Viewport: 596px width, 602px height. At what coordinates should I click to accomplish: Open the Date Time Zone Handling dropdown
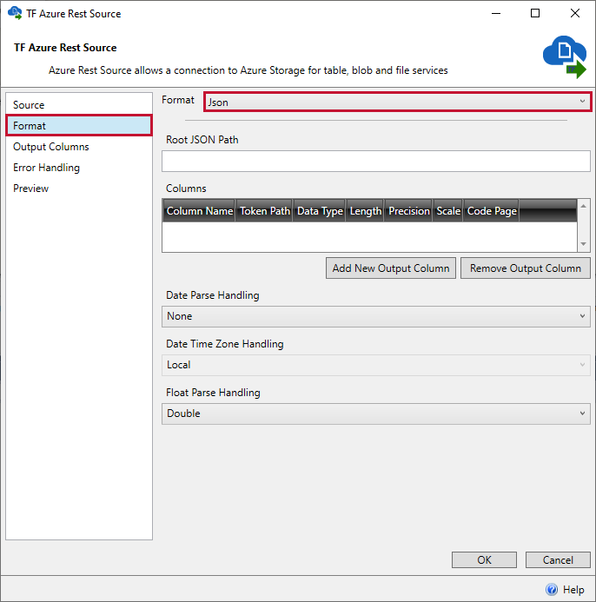tap(376, 365)
